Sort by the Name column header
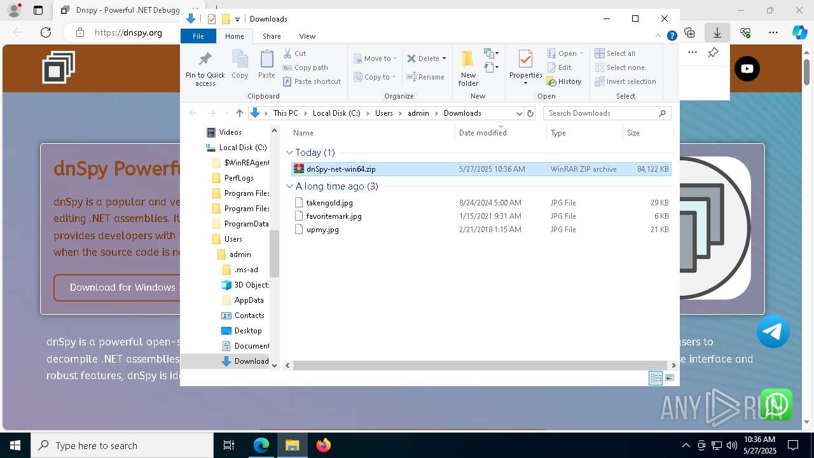814x458 pixels. click(372, 133)
